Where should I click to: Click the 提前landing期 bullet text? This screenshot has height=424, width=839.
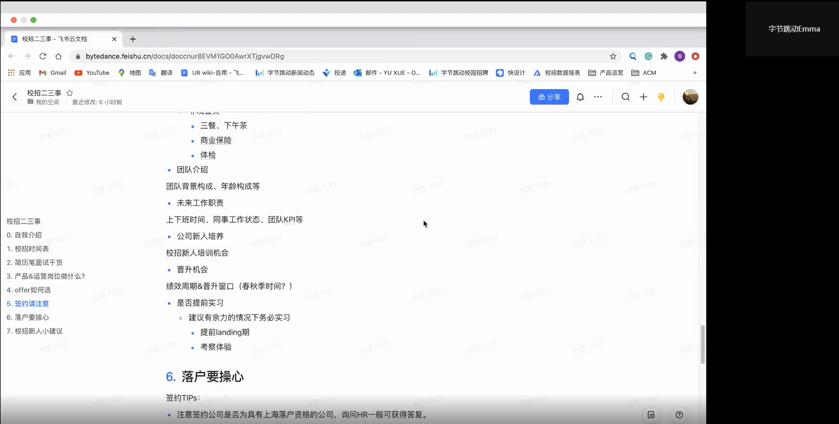click(225, 332)
